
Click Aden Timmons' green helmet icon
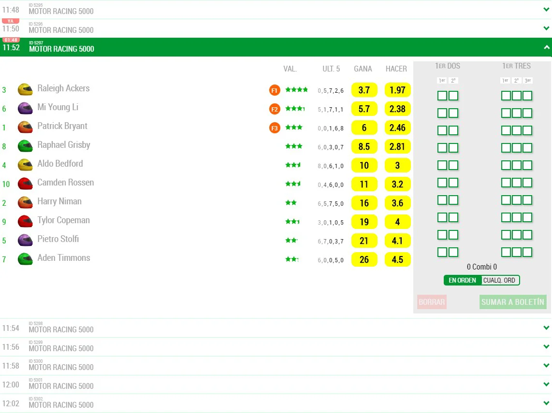pos(25,259)
